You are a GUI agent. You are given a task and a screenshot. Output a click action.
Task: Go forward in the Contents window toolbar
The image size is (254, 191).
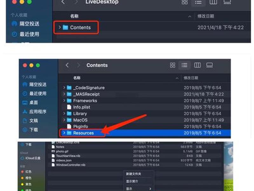pos(78,65)
